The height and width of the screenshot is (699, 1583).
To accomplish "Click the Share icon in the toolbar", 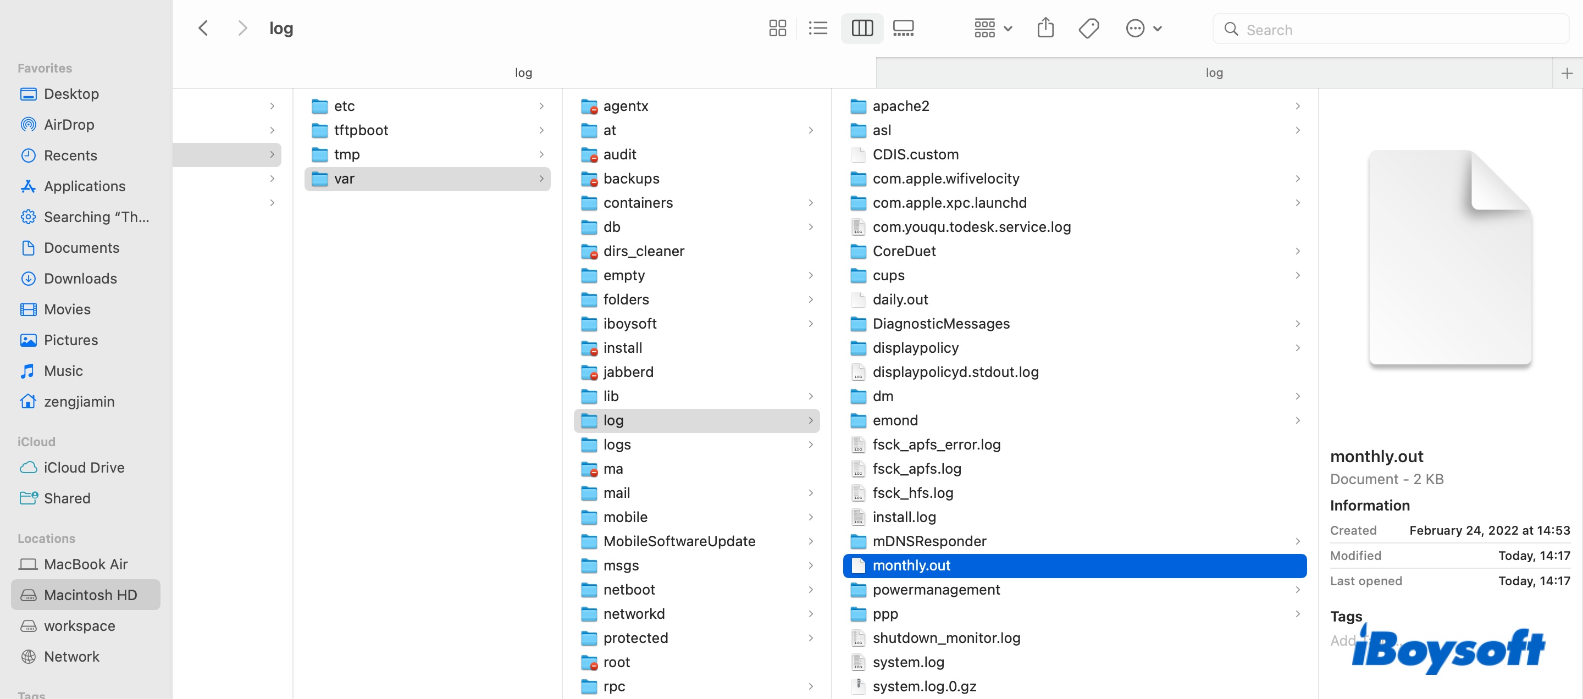I will pyautogui.click(x=1045, y=28).
